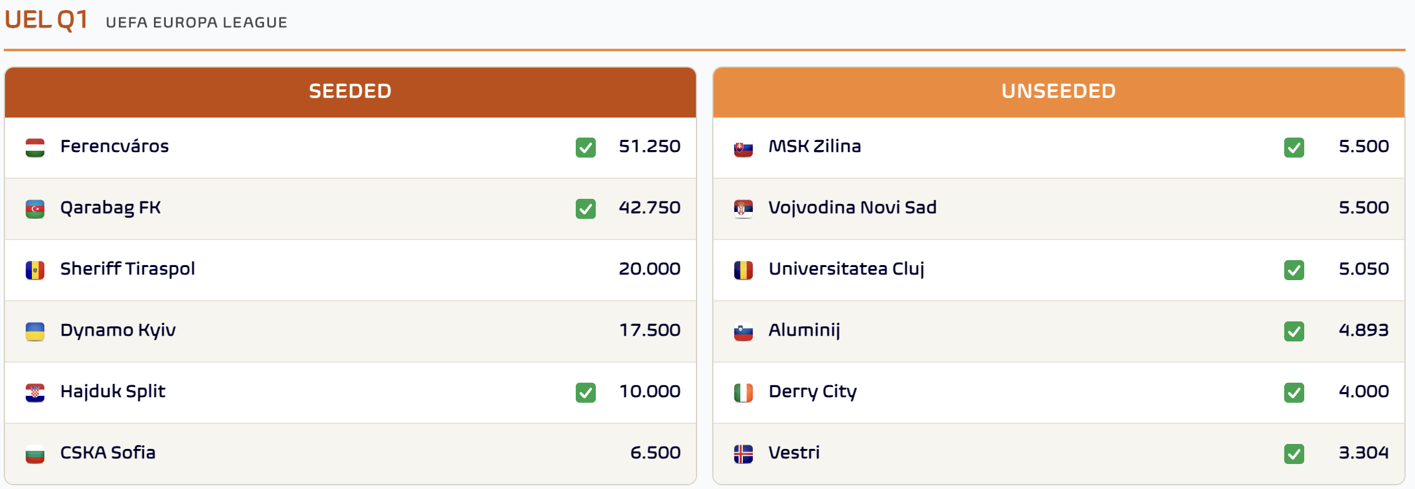
Task: Click Vojvodina Novi Sad's 5.500 coefficient
Action: (1364, 208)
